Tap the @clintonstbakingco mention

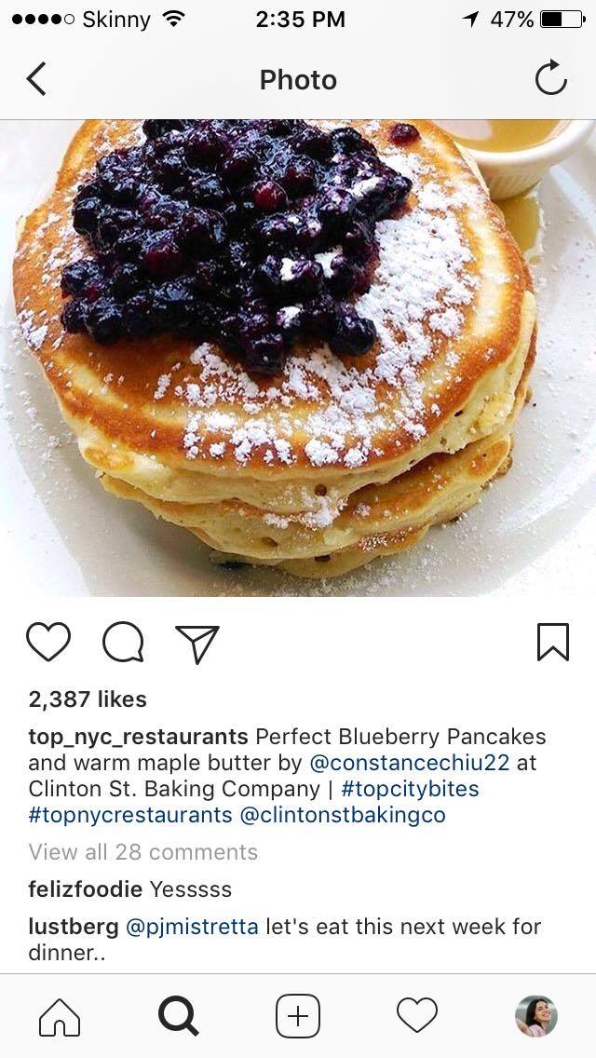point(343,815)
